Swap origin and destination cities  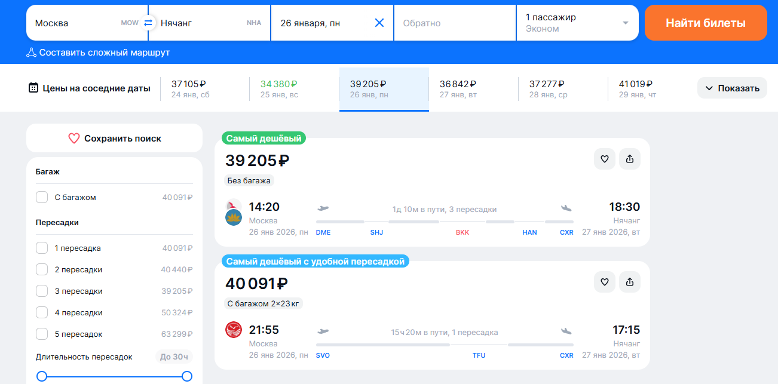click(x=148, y=23)
